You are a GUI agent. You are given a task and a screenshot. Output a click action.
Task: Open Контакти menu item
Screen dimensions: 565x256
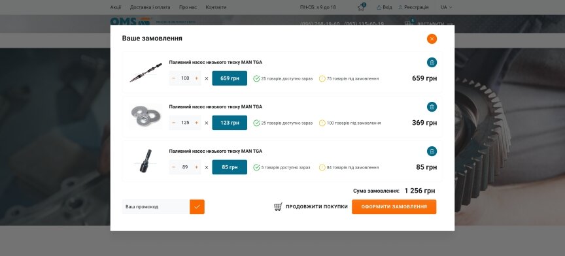(x=216, y=7)
